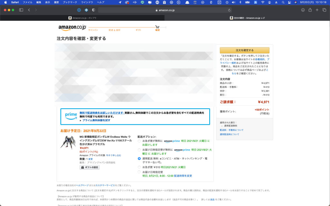Click the Amazon.co.jp logo

72,28
